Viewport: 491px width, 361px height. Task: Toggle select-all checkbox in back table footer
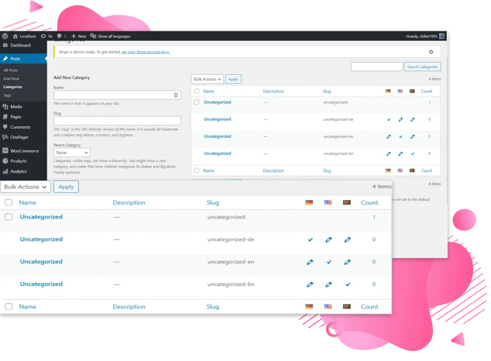tap(197, 170)
